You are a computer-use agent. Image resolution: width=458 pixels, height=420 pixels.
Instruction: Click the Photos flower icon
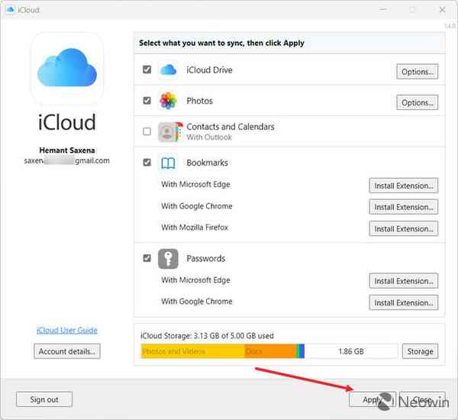click(x=168, y=101)
